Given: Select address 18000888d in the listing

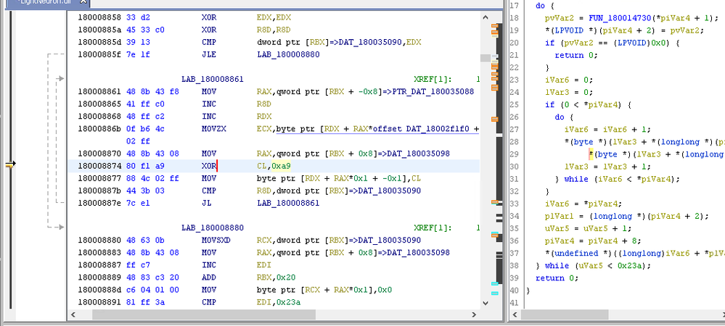Looking at the screenshot, I should [x=99, y=290].
